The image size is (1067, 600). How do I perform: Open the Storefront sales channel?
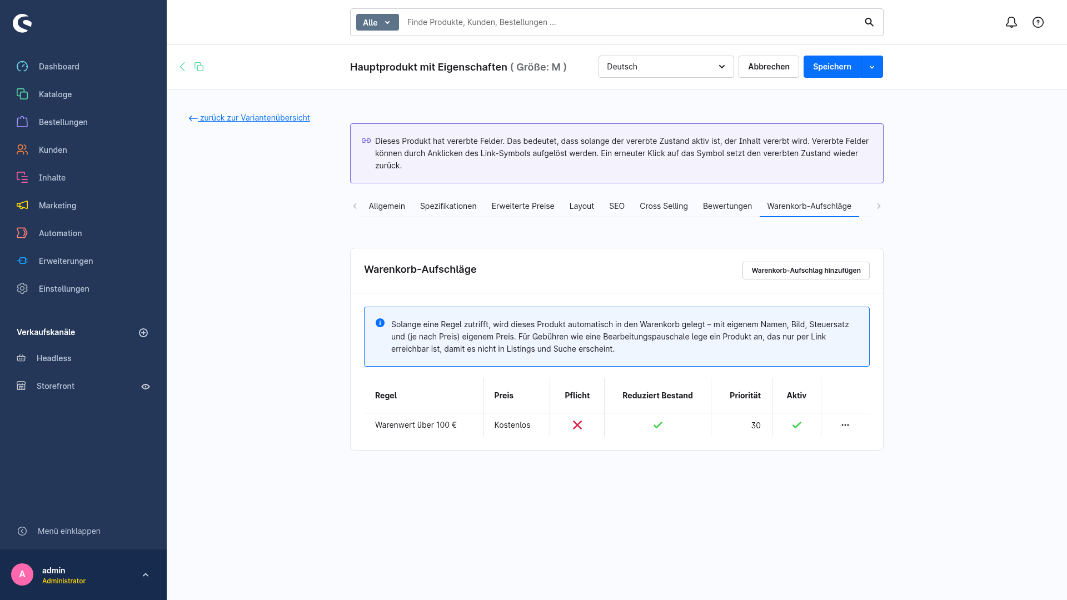[x=56, y=386]
